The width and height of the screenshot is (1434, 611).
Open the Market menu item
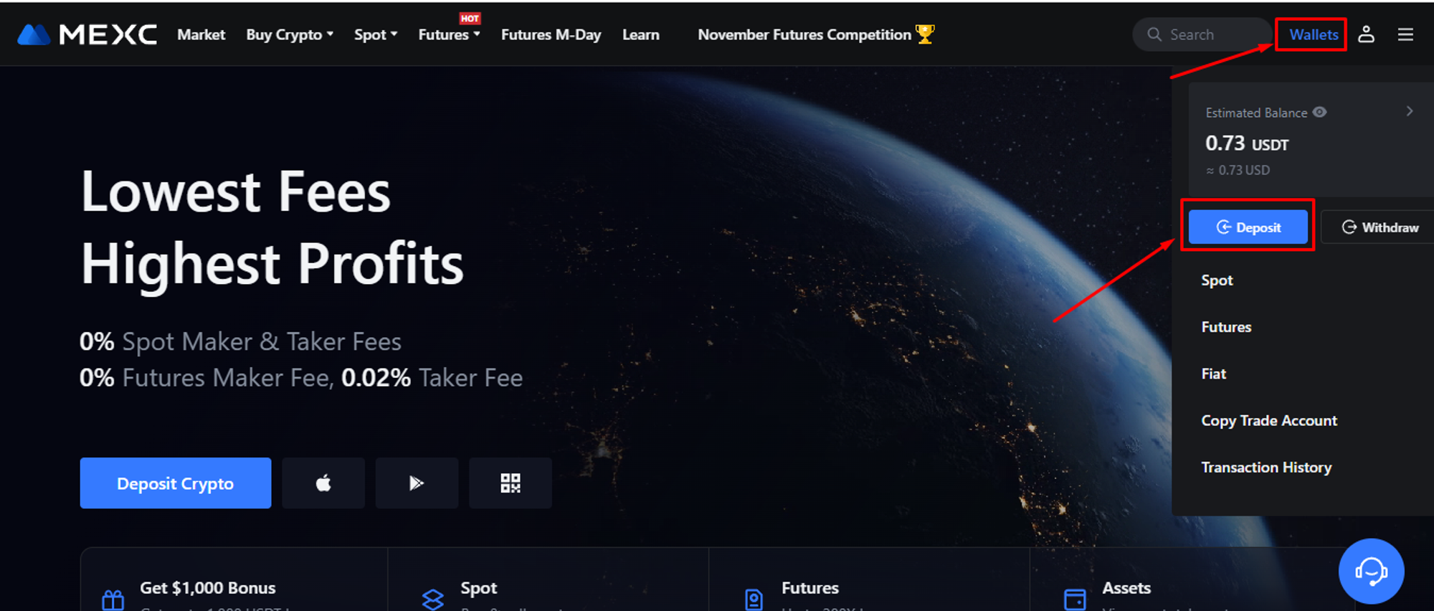point(201,34)
